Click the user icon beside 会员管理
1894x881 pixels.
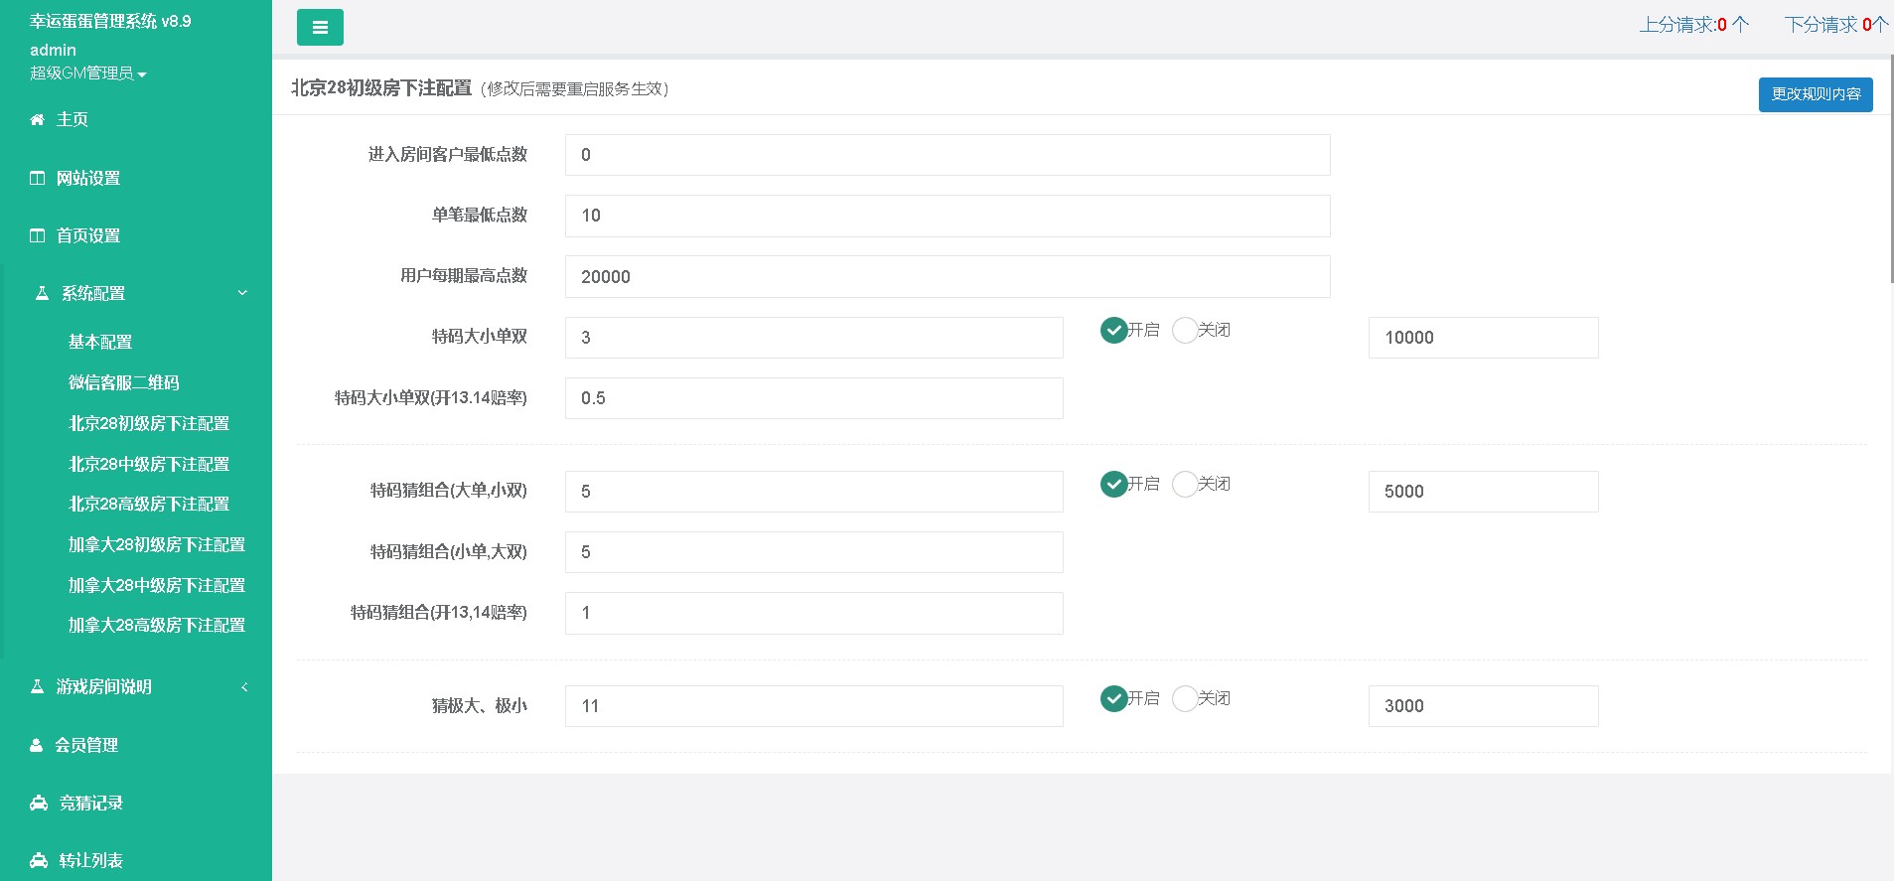click(37, 746)
